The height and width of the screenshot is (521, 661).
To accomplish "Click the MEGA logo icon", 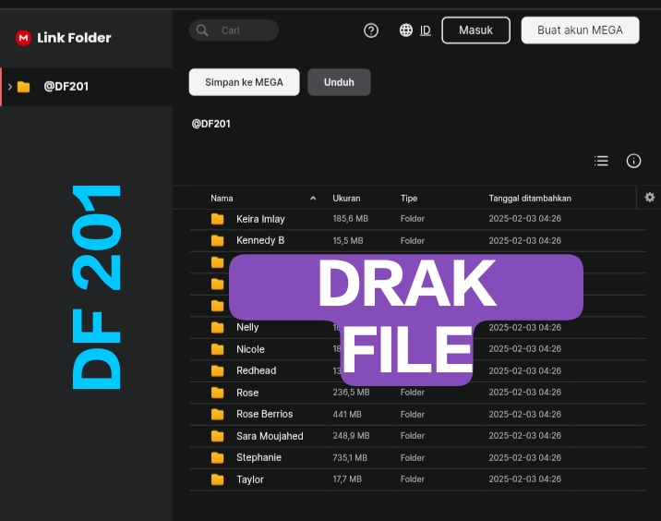I will (23, 38).
